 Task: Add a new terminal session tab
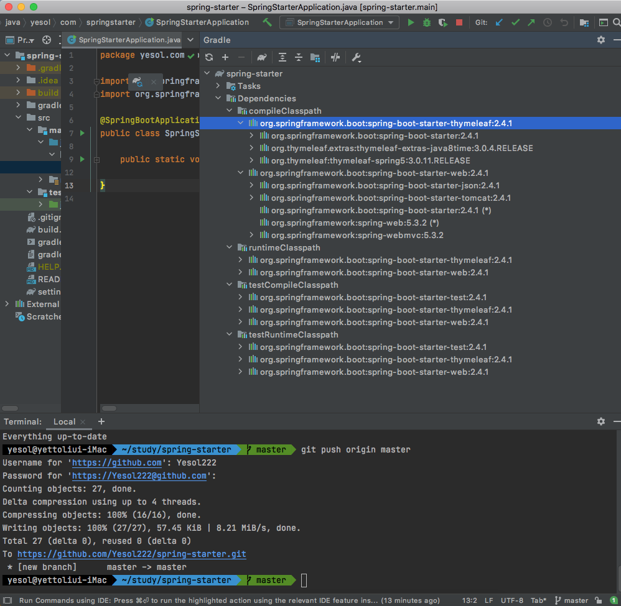point(101,421)
